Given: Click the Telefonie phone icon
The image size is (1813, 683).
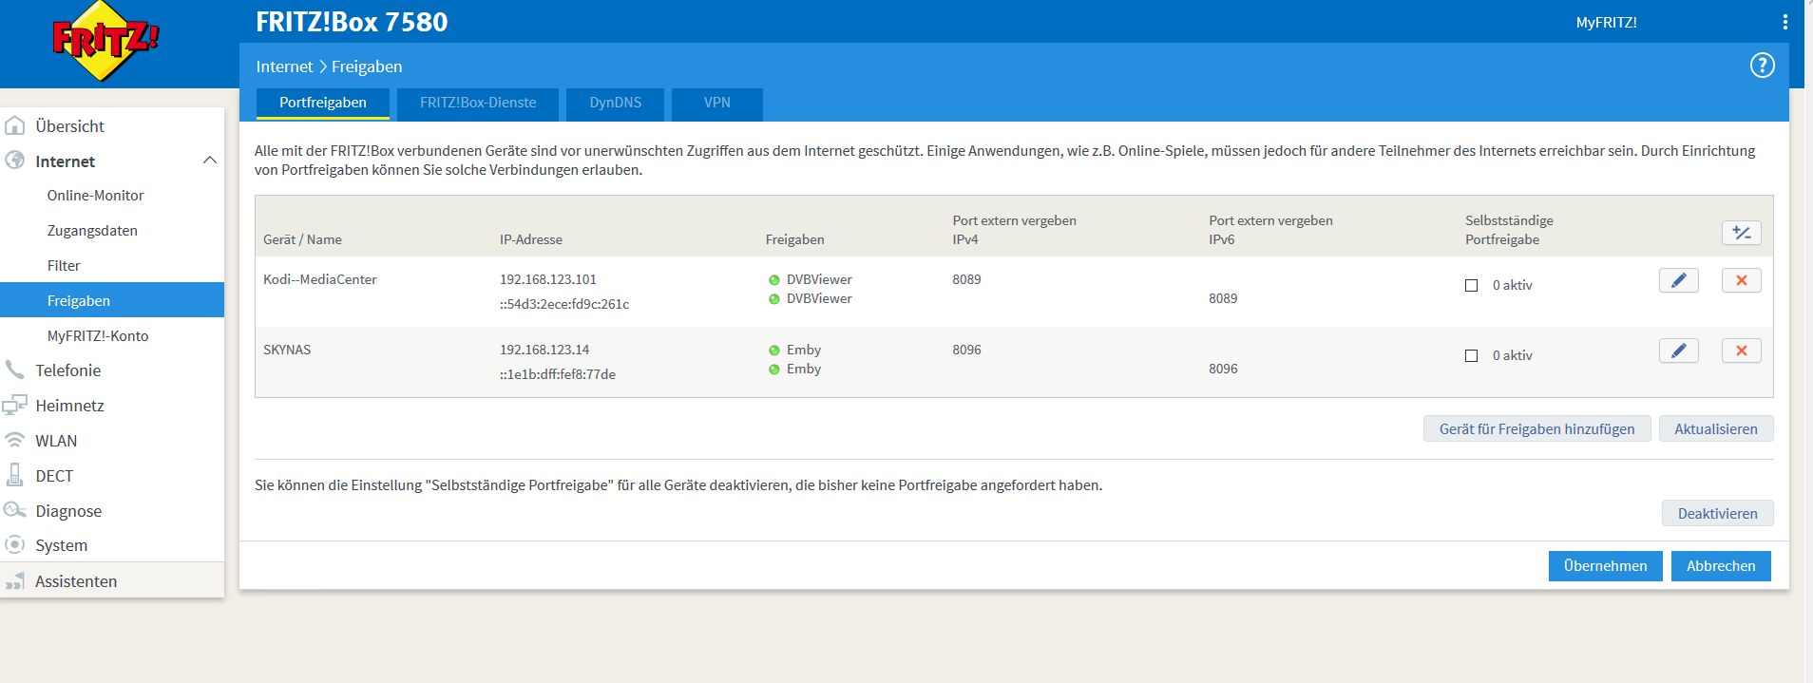Looking at the screenshot, I should [15, 370].
